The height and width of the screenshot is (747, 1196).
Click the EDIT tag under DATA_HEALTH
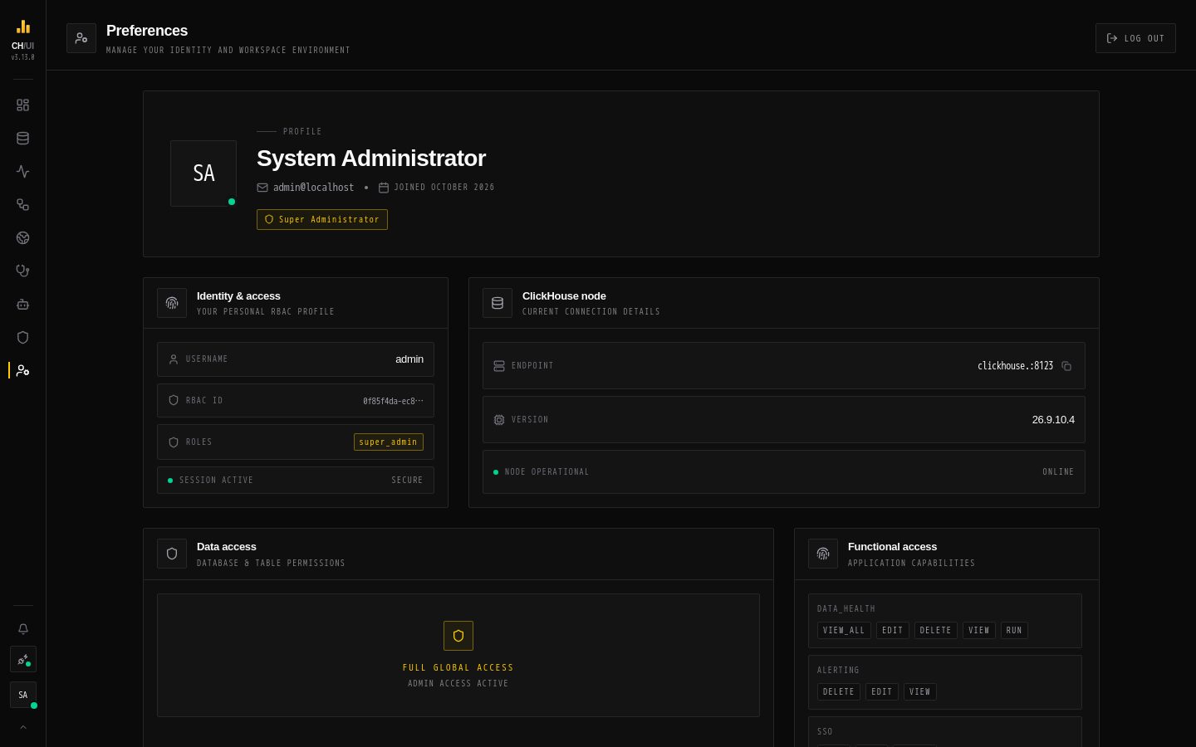click(x=893, y=631)
